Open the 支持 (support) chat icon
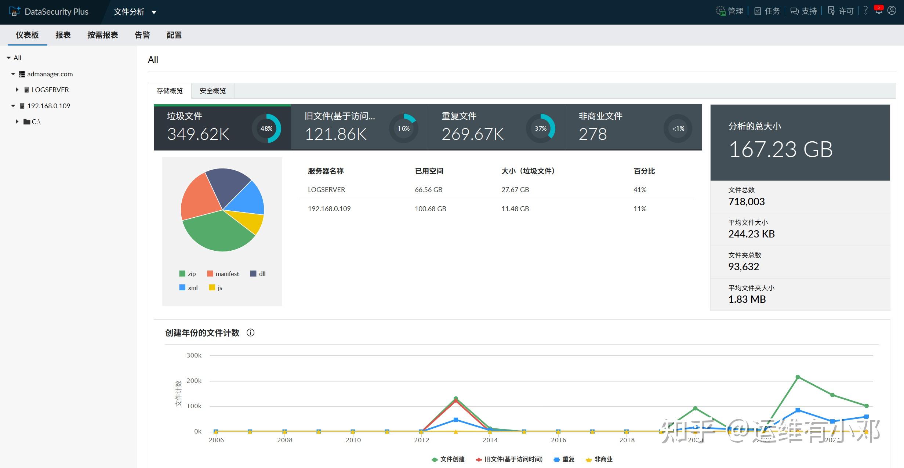This screenshot has height=468, width=904. pos(795,11)
